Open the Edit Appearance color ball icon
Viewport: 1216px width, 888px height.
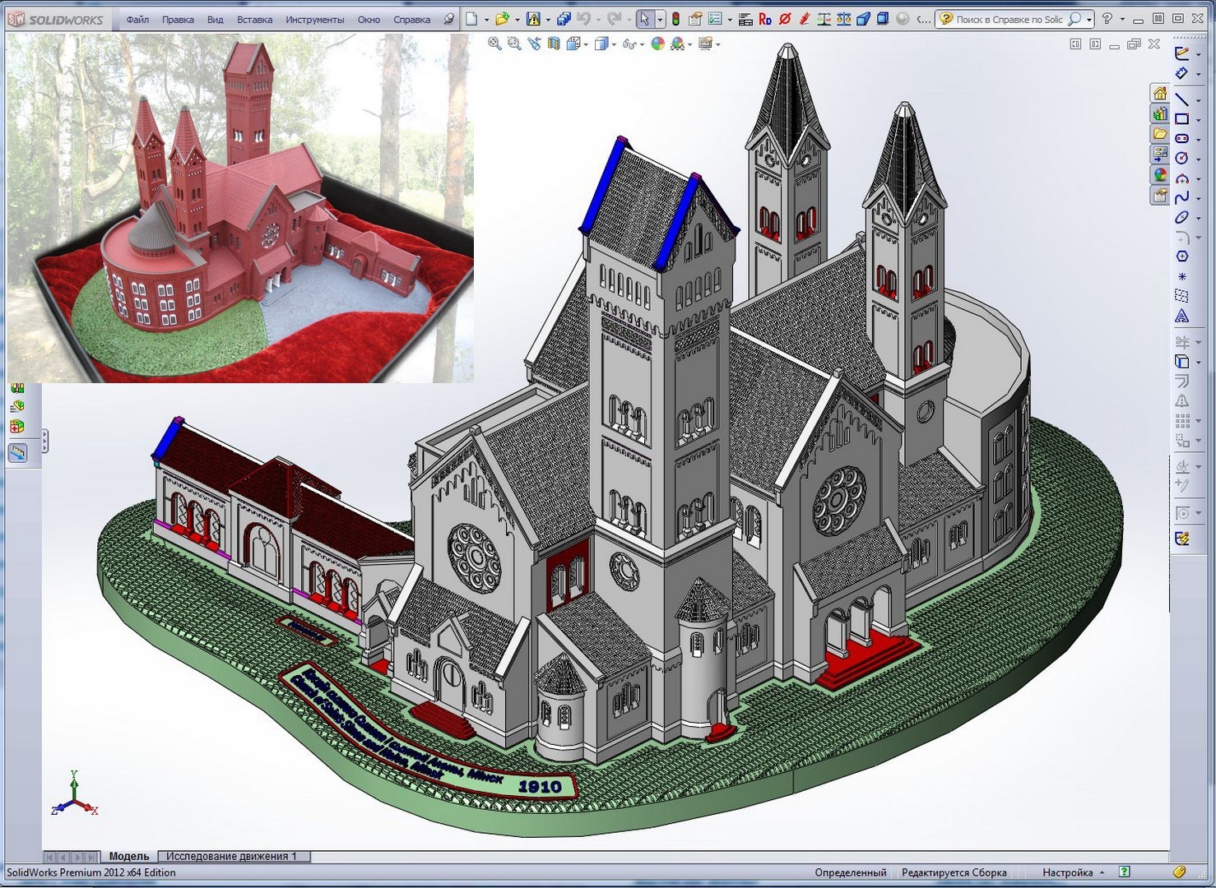(657, 44)
